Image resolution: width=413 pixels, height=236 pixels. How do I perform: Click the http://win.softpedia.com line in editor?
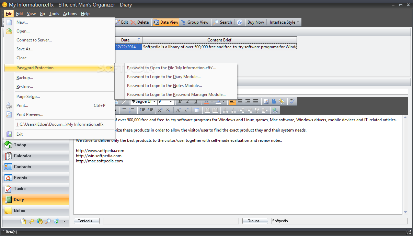pos(99,156)
